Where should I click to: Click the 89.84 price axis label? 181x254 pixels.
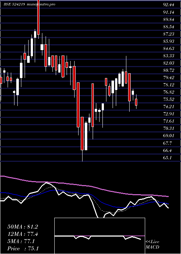point(169,20)
